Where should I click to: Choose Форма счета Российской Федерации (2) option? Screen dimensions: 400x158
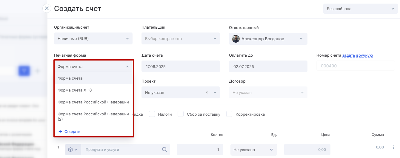tap(93, 117)
